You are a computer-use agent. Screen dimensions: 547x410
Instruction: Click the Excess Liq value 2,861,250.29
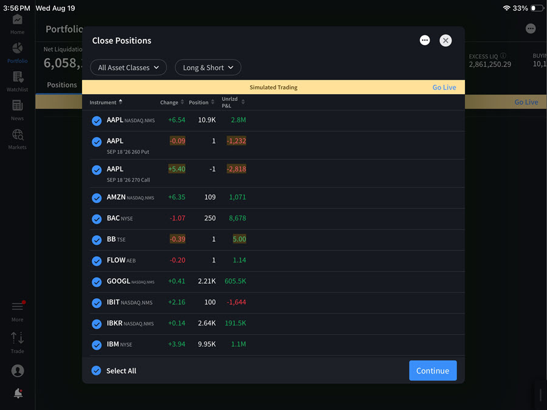pyautogui.click(x=490, y=64)
